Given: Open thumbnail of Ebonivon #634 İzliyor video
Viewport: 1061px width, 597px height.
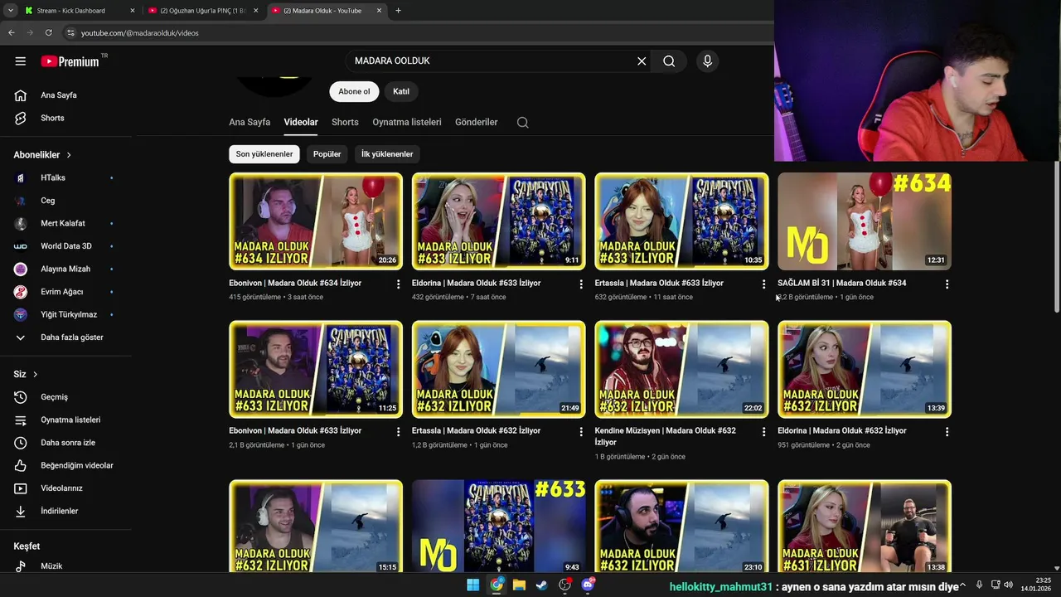Looking at the screenshot, I should pos(316,221).
